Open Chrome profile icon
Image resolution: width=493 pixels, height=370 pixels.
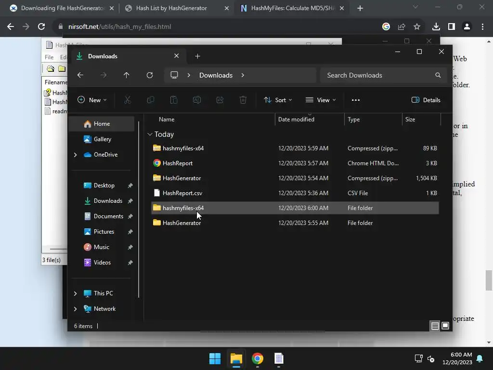pyautogui.click(x=467, y=27)
